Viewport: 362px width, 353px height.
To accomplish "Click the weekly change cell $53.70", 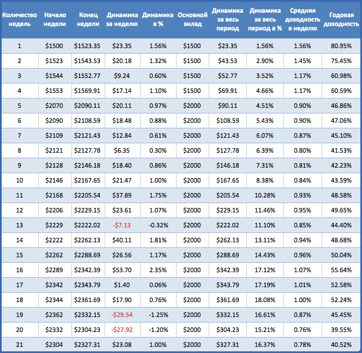I will pyautogui.click(x=122, y=270).
